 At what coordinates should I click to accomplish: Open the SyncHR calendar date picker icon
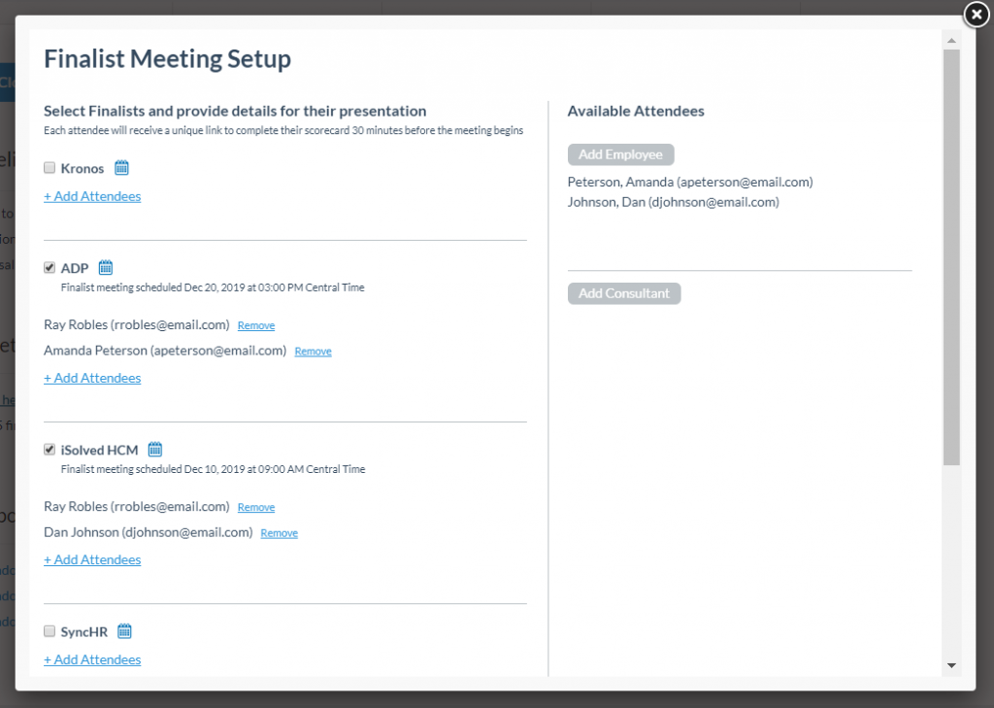tap(124, 631)
